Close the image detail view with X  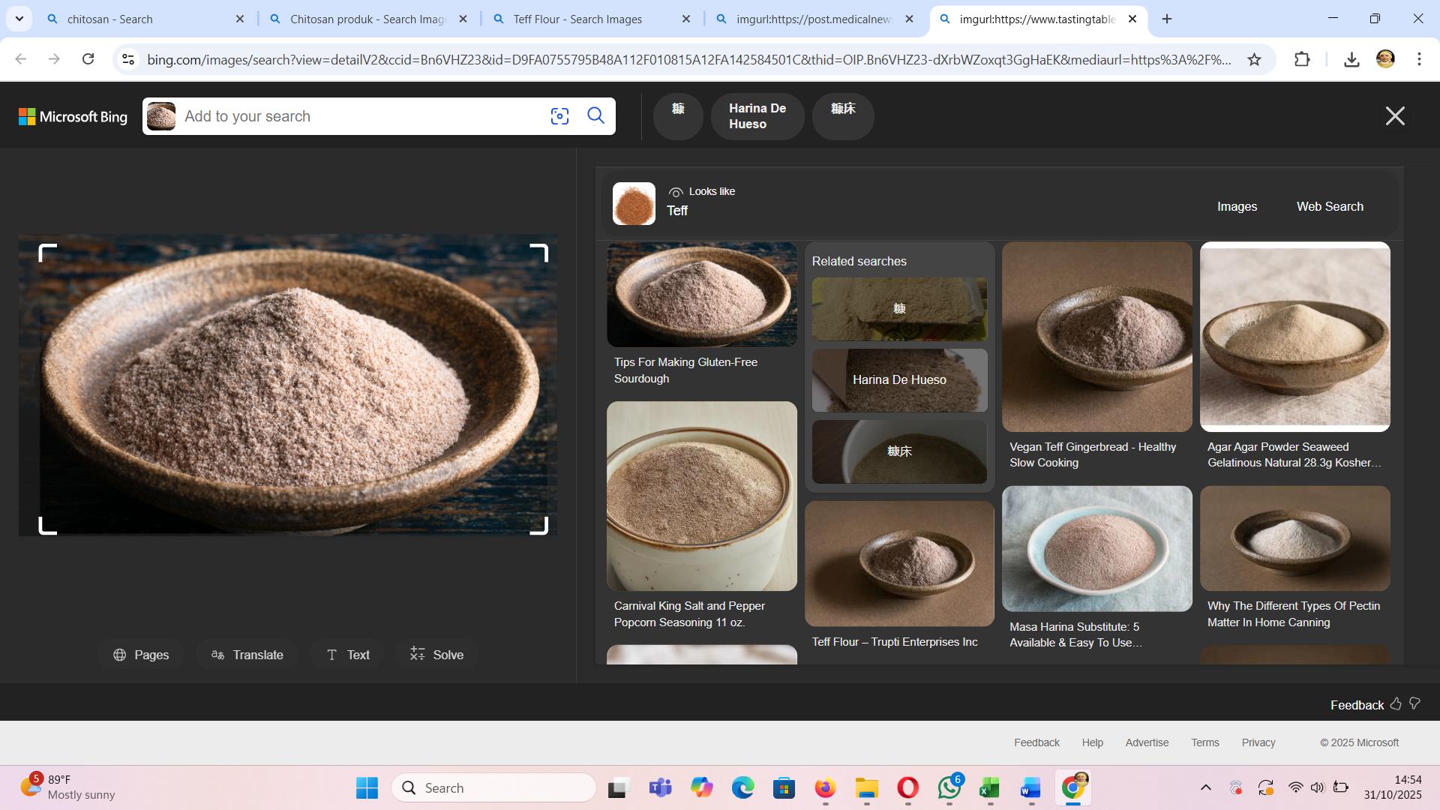(1394, 116)
